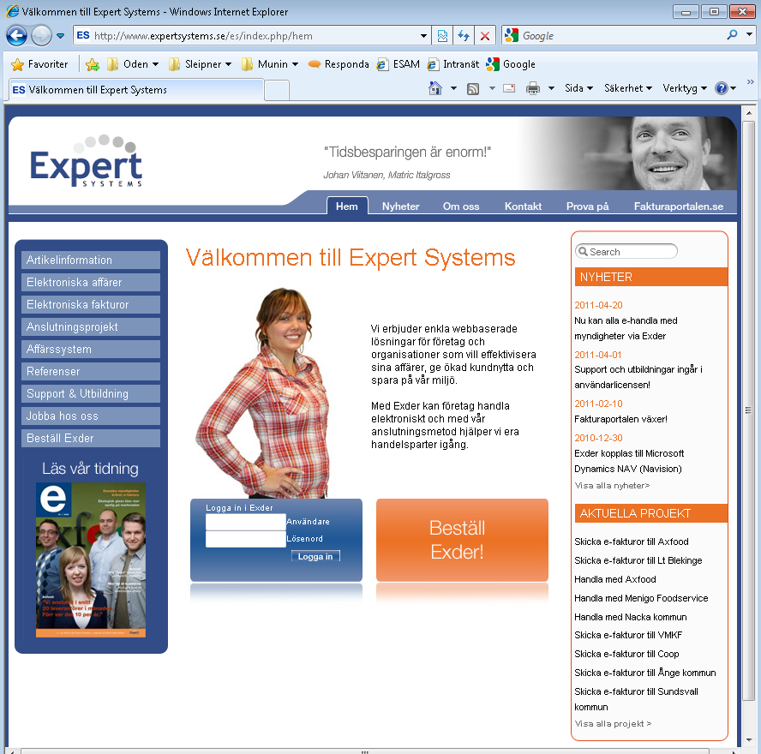Open the Google bookmark in Favorites bar
761x754 pixels.
[x=511, y=64]
